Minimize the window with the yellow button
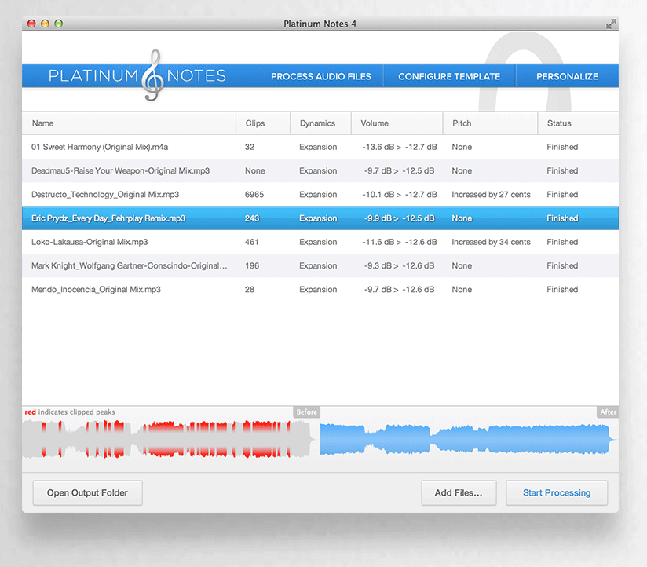Screen dimensions: 647x567 coord(45,24)
